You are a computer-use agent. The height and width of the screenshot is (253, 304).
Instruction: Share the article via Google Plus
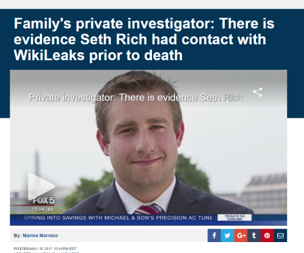(x=241, y=235)
